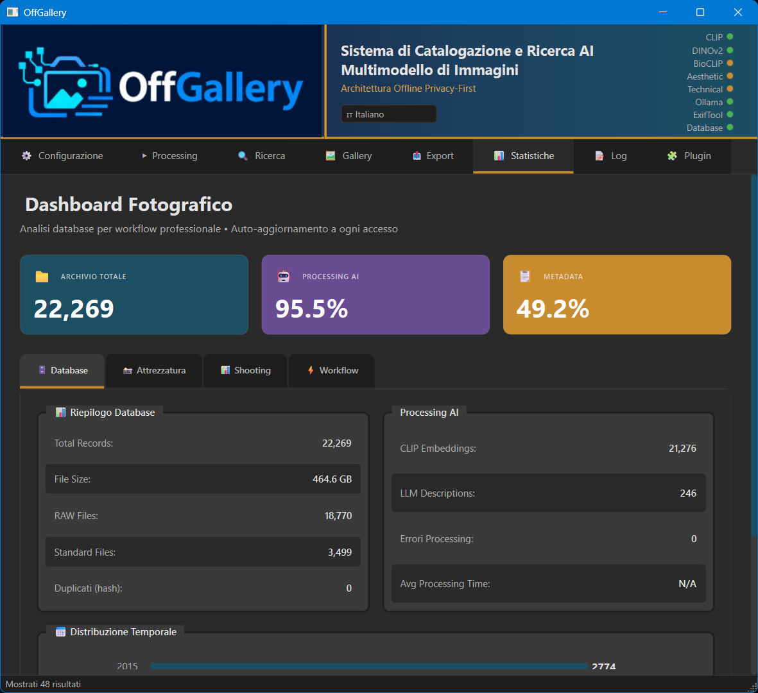This screenshot has width=758, height=693.
Task: Click the Dashboard Fotografico heading
Action: coord(128,205)
